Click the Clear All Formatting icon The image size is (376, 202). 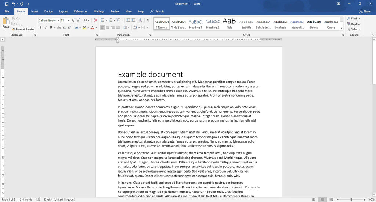[x=95, y=20]
